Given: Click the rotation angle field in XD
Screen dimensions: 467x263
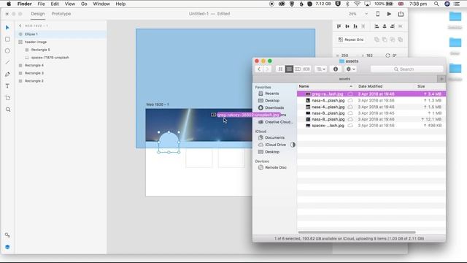Looking at the screenshot, I should pyautogui.click(x=394, y=56).
